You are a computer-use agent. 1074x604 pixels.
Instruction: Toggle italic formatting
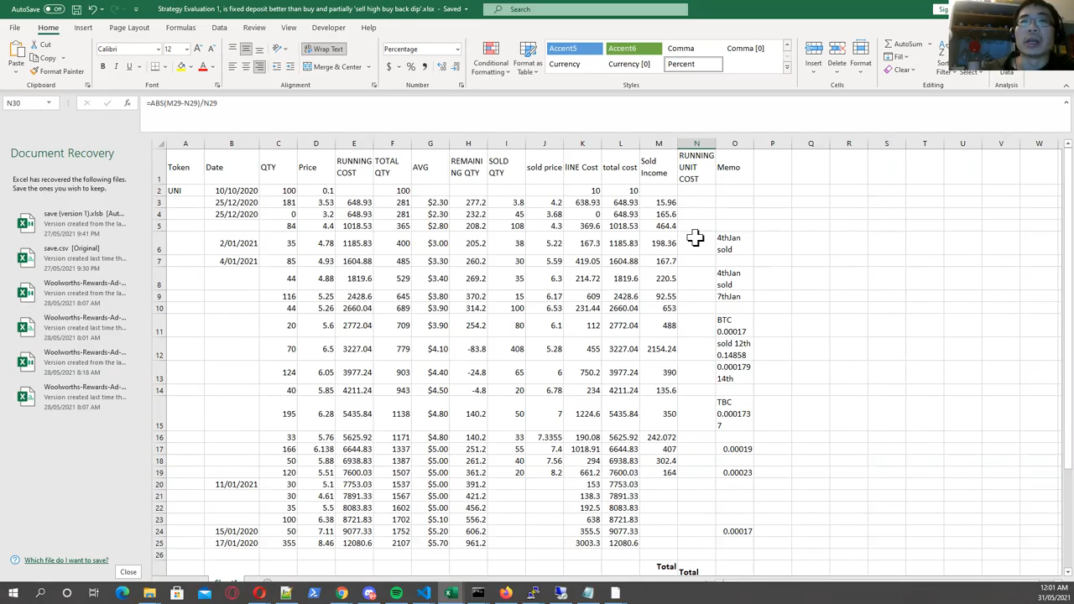[116, 66]
